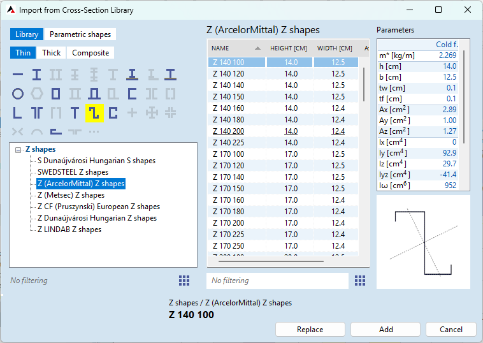Select the gray plus cross shape icon

132,113
